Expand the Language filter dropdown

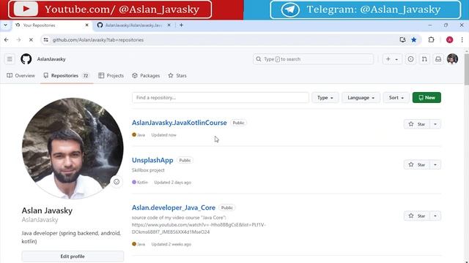point(361,97)
